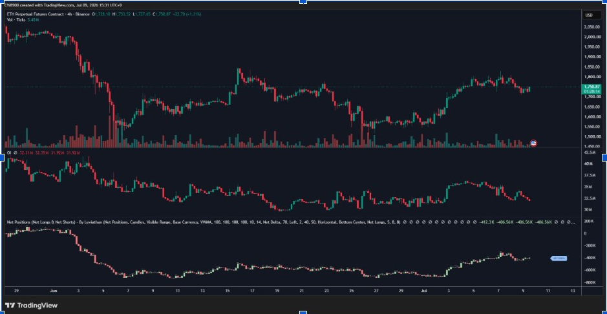
Task: Click the -600K net positions axis label
Action: pyautogui.click(x=590, y=270)
